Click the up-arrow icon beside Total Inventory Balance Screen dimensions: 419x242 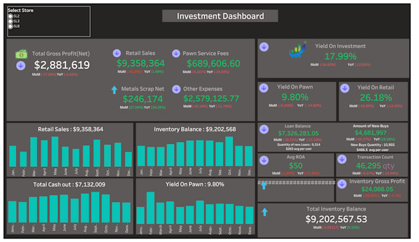point(264,212)
